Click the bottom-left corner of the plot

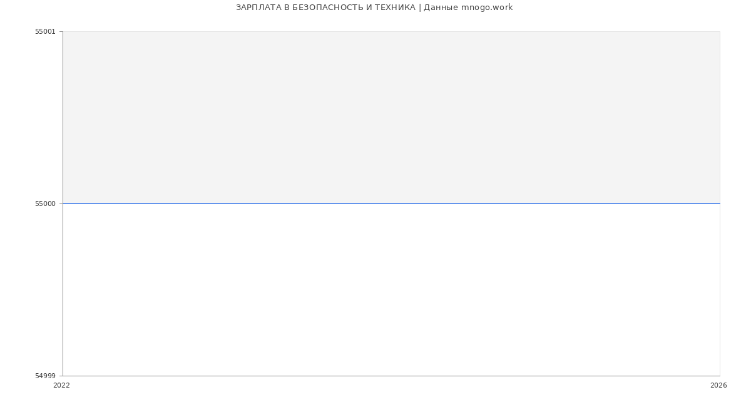tap(64, 374)
